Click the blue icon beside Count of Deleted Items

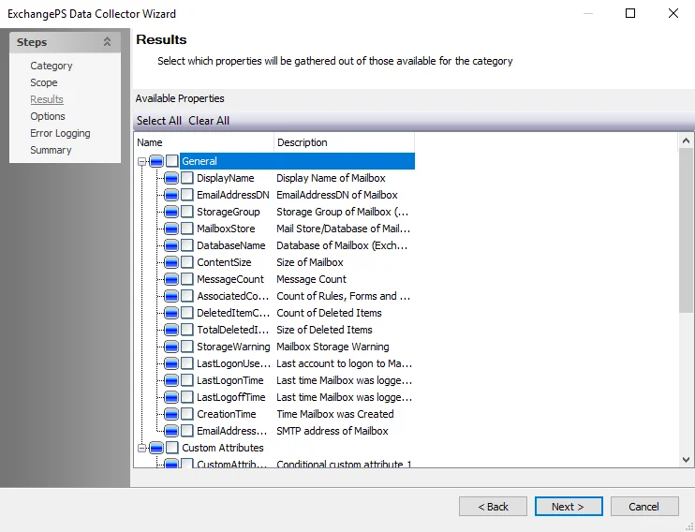(171, 313)
